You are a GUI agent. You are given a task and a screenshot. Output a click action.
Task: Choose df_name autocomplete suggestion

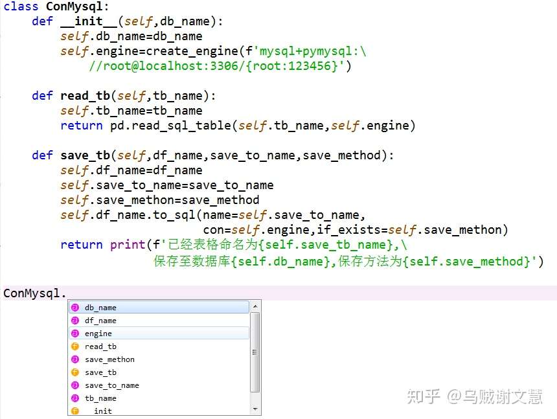click(159, 321)
